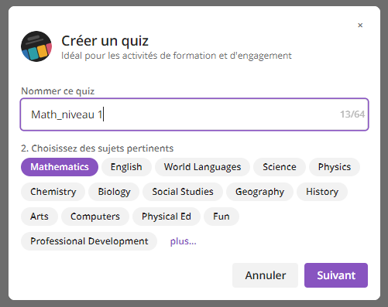Screen dimensions: 388x307
Task: Toggle the Social Studies tag
Action: (x=183, y=192)
